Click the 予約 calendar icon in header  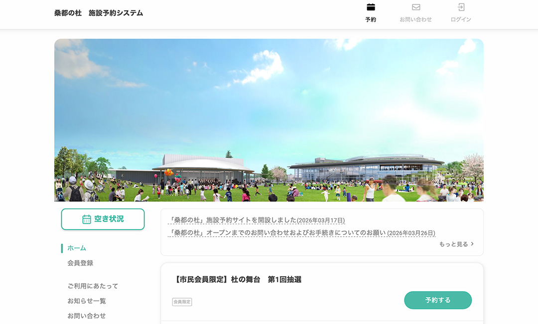pyautogui.click(x=371, y=7)
